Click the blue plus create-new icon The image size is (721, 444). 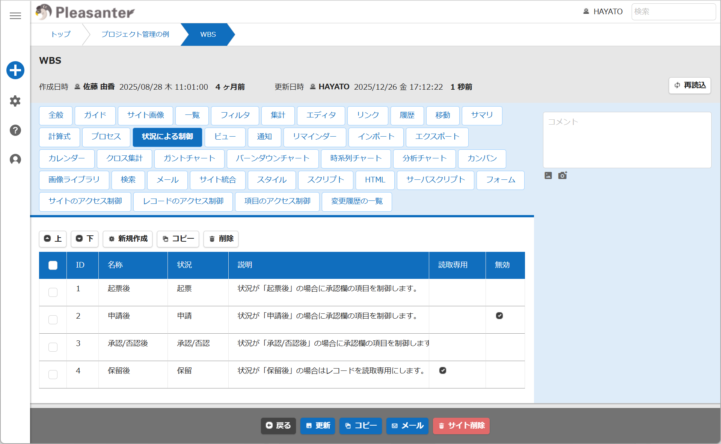15,70
